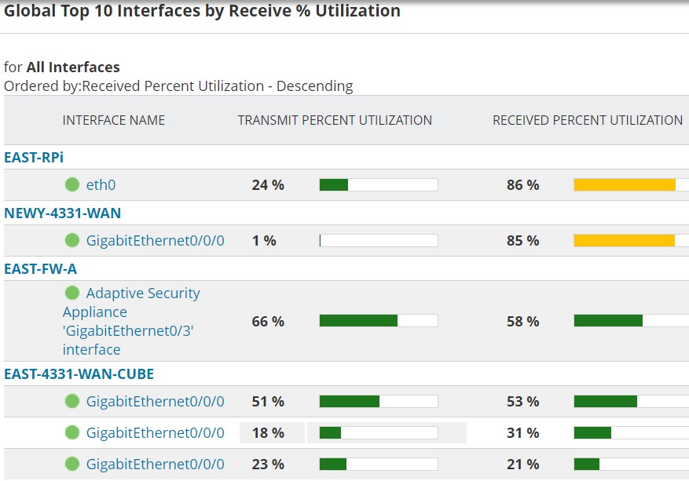Click status dot of interface transmitting 18%
Viewport: 689px width, 481px height.
pyautogui.click(x=72, y=432)
